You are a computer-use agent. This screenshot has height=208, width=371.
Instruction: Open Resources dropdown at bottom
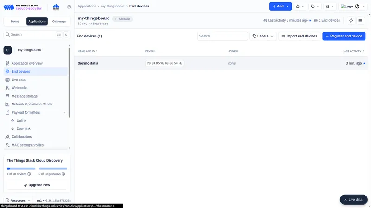18,201
